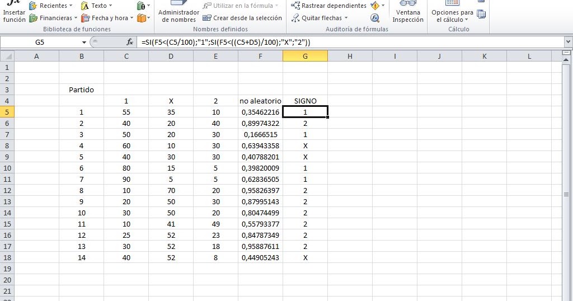Open the Ventana Inspección
Viewport: 573px width, 301px height.
point(408,12)
